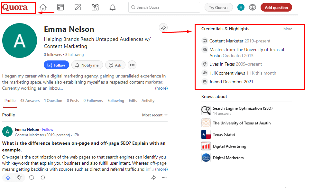Downvote the SEO answer
This screenshot has width=313, height=191.
pyautogui.click(x=19, y=177)
